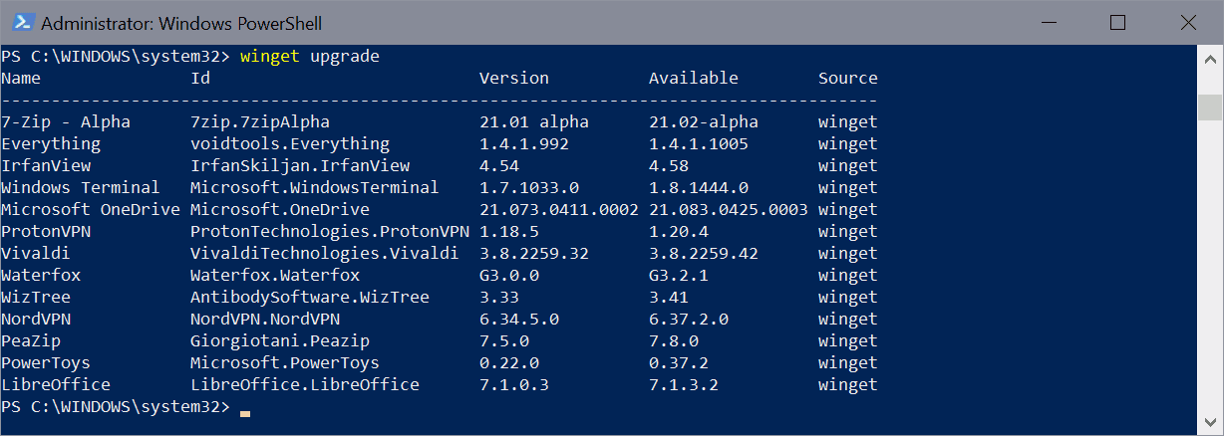Click the 'Name' column header text
The width and height of the screenshot is (1224, 436).
tap(21, 79)
